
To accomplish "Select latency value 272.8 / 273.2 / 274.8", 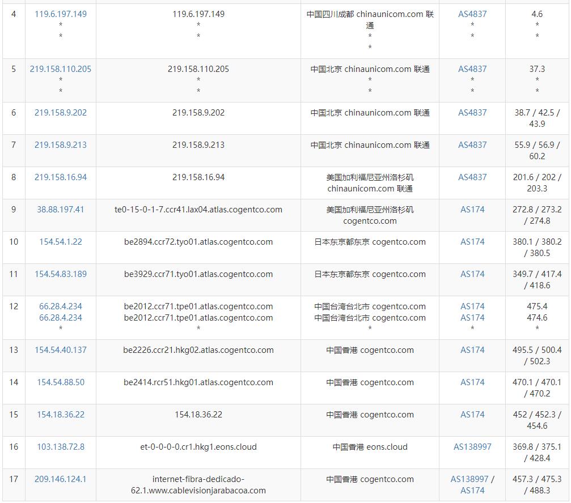I will [x=537, y=215].
